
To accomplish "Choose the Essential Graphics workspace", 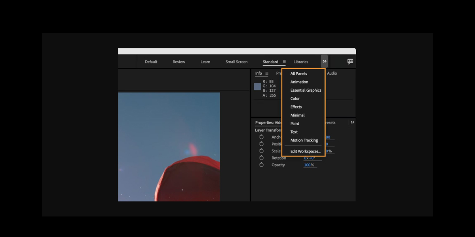I will click(x=305, y=90).
